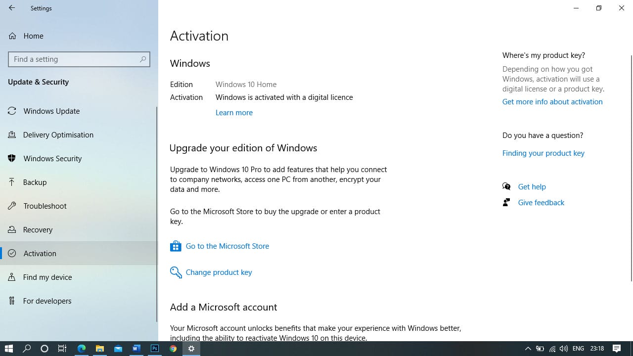Screen dimensions: 633x356
Task: Select Delivery Optimisation in sidebar
Action: 58,134
